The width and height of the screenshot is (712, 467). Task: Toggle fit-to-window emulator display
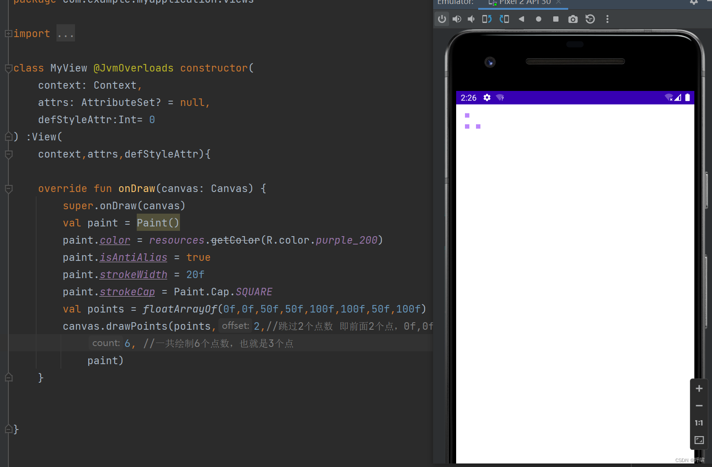click(699, 440)
